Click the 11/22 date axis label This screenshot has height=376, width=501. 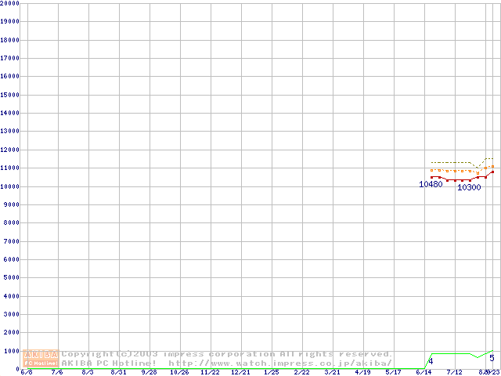pos(210,373)
